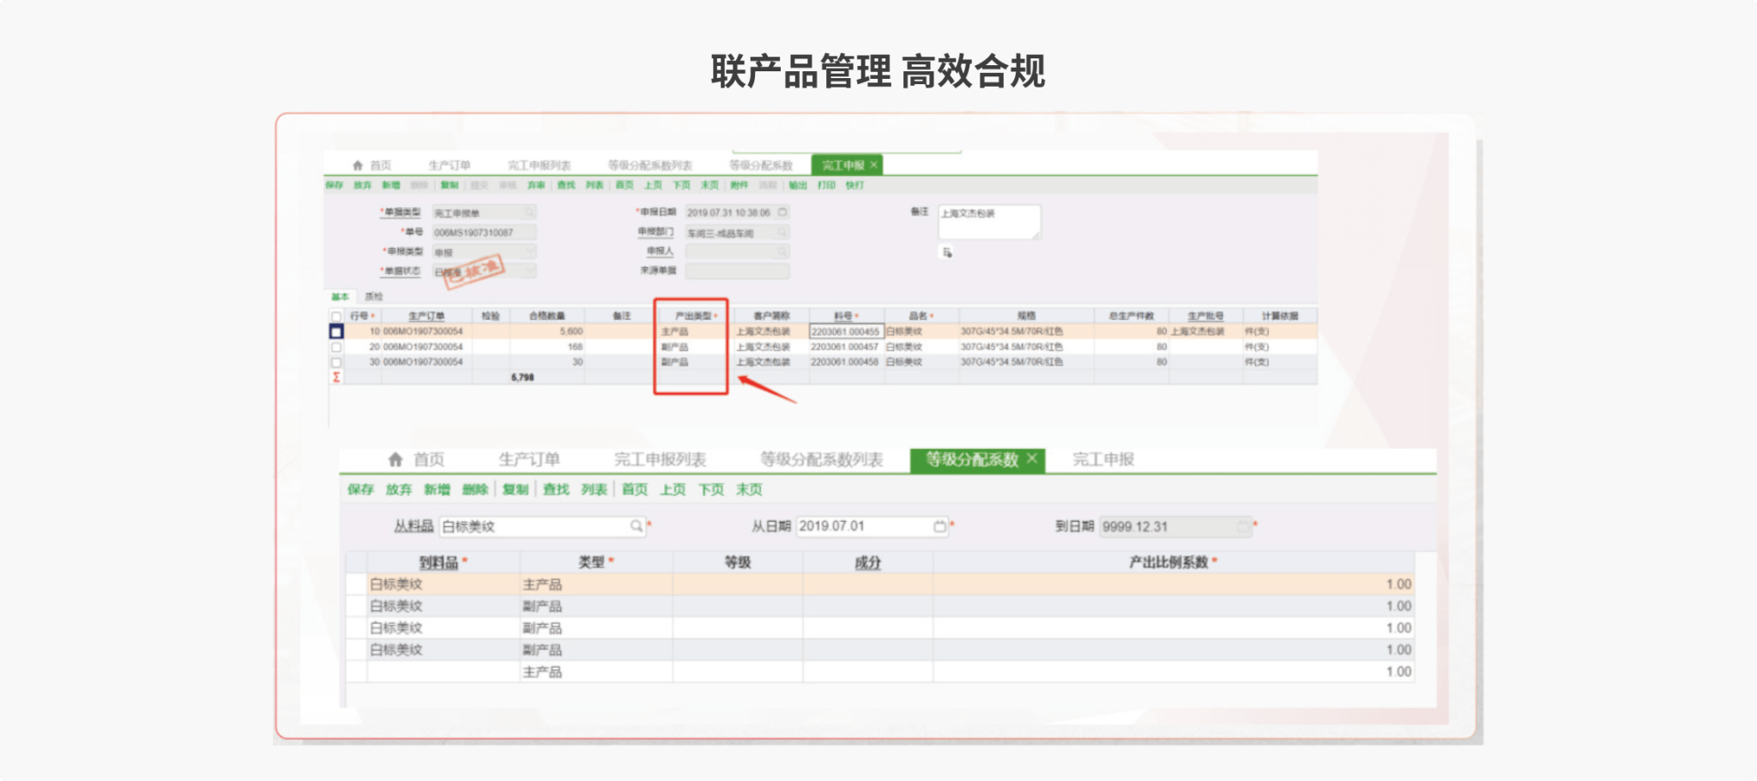Click the lookup icon in 申报部门 field
The height and width of the screenshot is (781, 1757).
782,233
